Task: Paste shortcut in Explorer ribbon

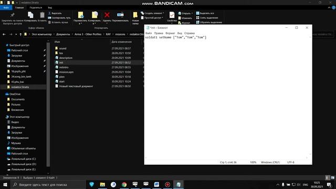Action: point(58,22)
